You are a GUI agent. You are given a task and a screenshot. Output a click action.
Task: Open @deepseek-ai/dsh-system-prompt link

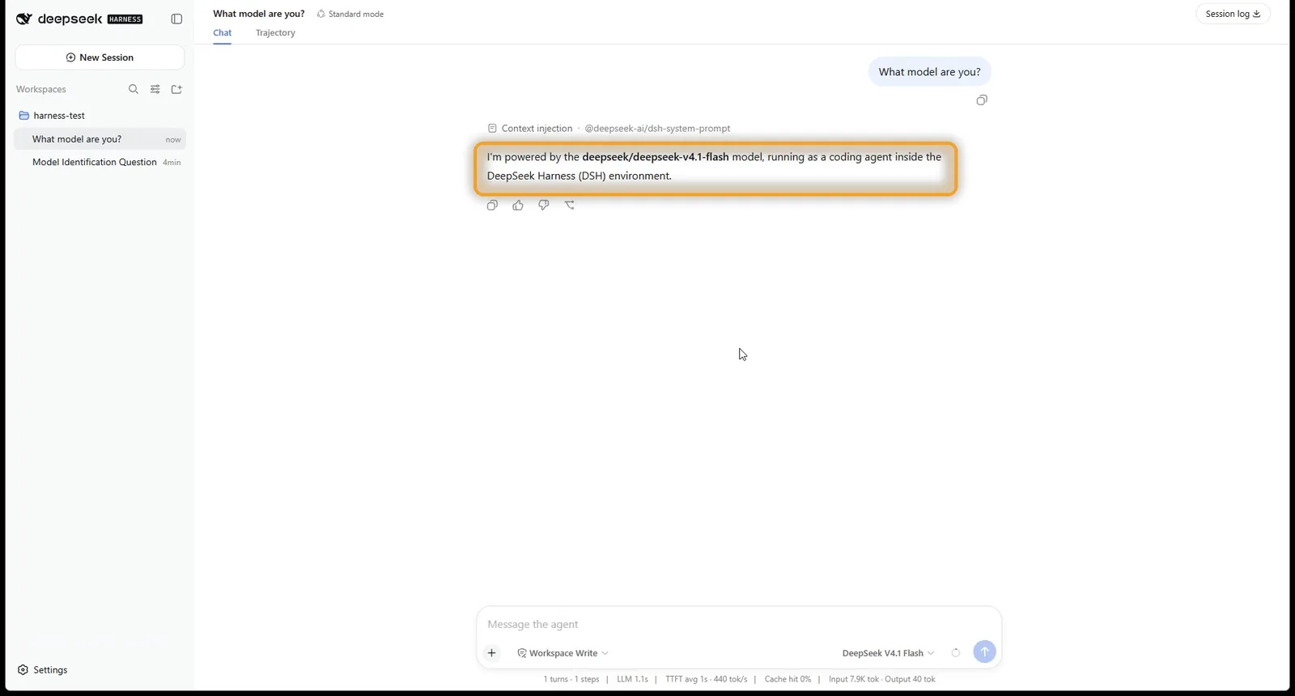[x=657, y=129]
